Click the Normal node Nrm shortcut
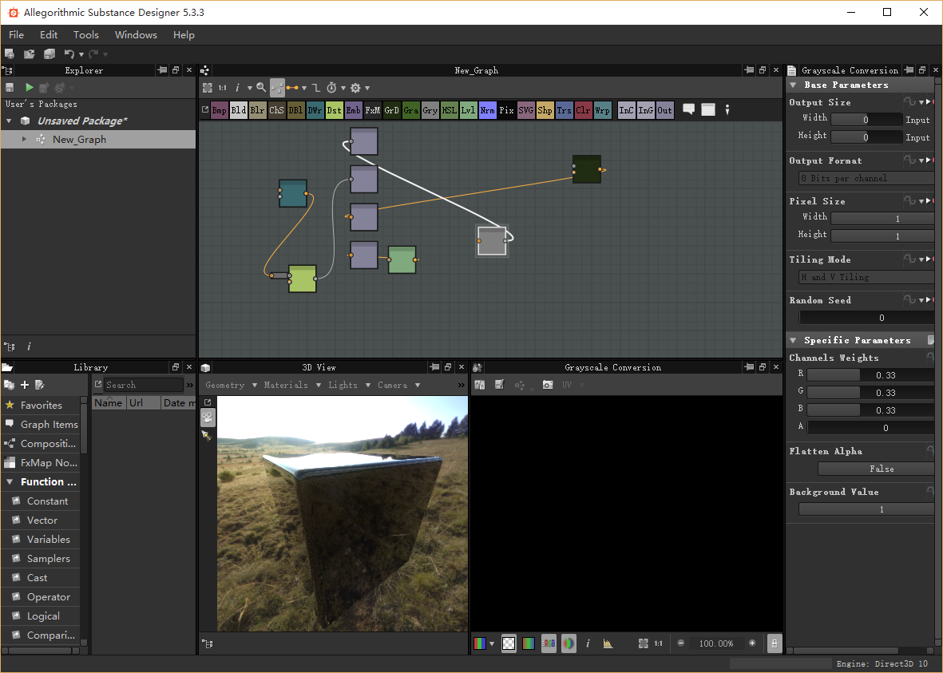 [x=488, y=111]
